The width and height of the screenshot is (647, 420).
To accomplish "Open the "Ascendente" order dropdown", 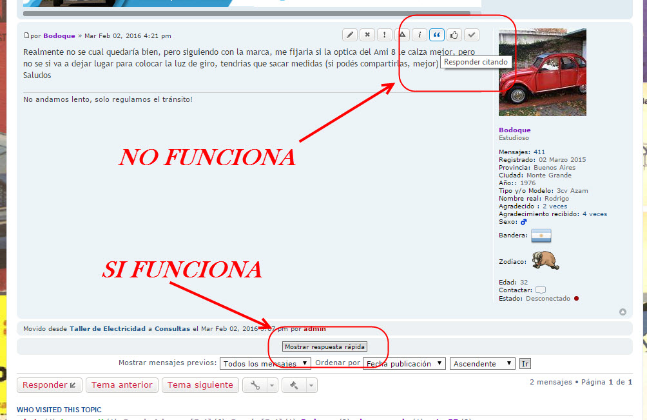I will 483,363.
